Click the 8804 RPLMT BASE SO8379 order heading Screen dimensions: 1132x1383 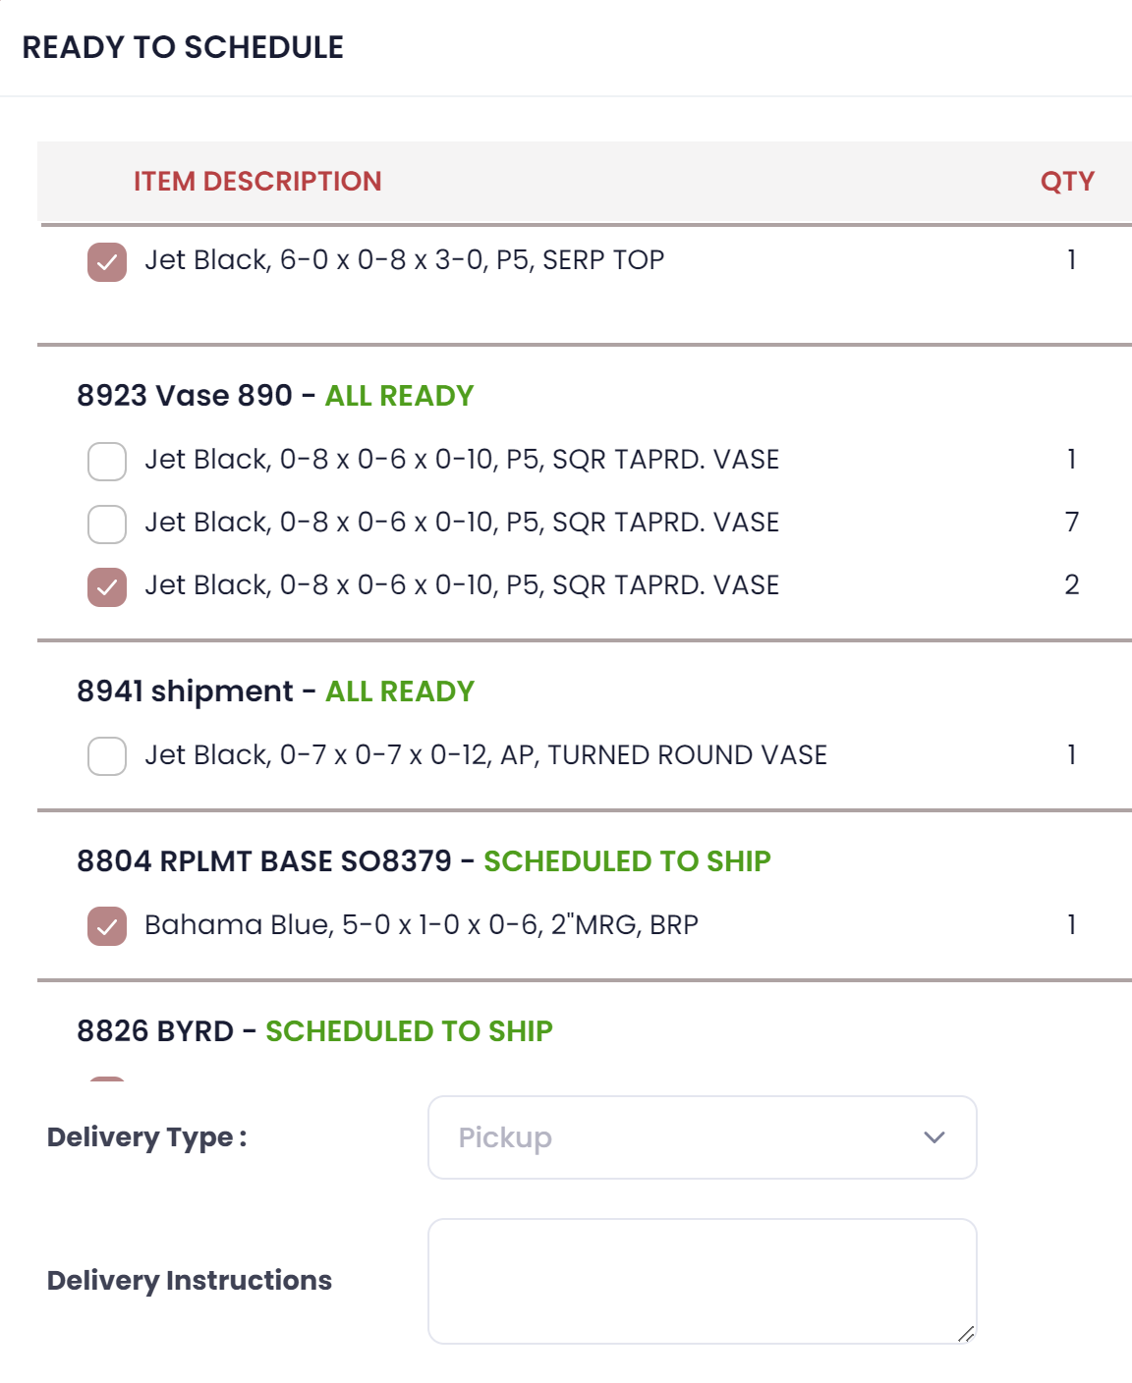(x=263, y=861)
